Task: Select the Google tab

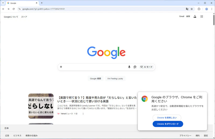Action: point(22,3)
